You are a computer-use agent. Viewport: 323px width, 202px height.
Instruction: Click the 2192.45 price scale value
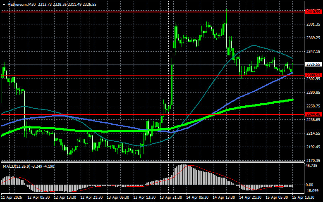313,147
